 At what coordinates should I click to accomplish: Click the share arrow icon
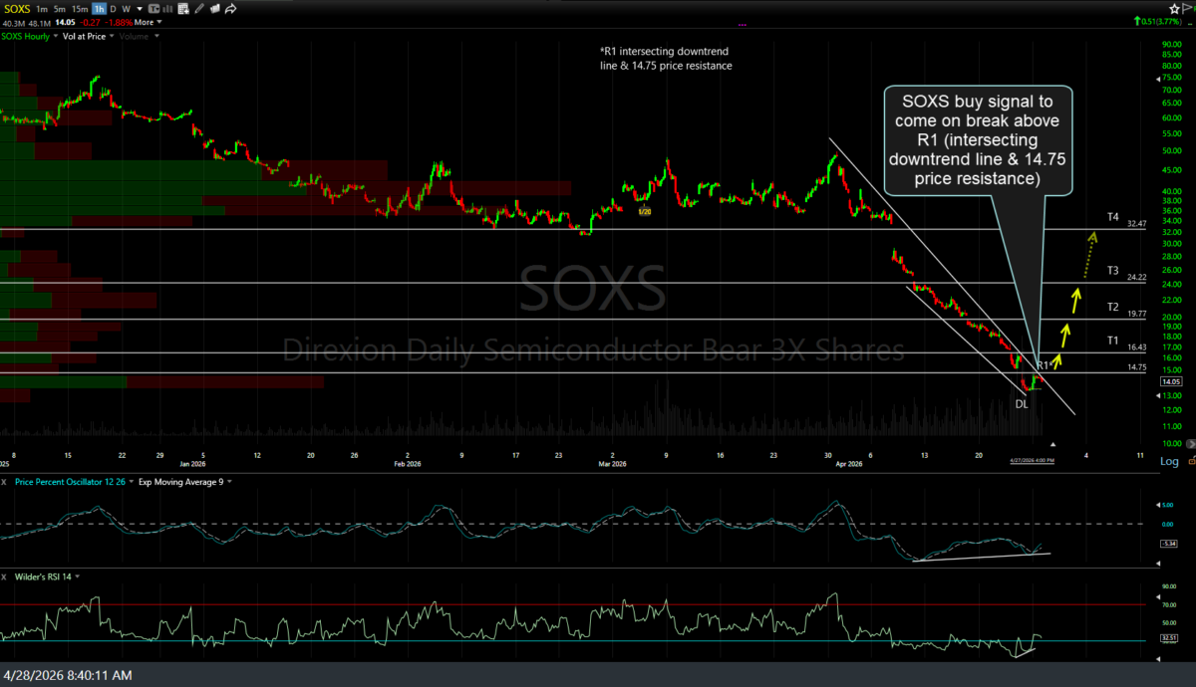231,9
